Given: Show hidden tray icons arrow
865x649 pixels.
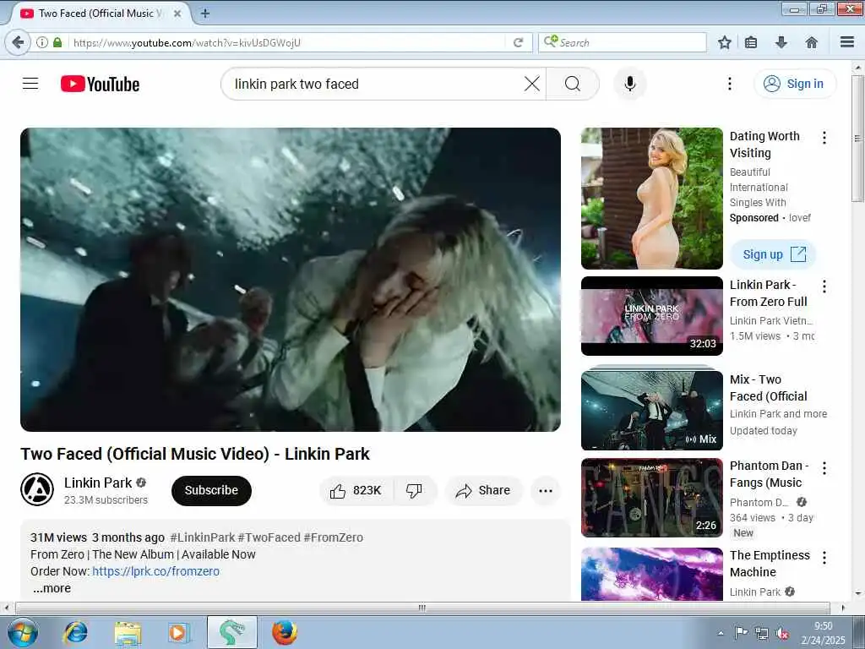Looking at the screenshot, I should click(721, 634).
